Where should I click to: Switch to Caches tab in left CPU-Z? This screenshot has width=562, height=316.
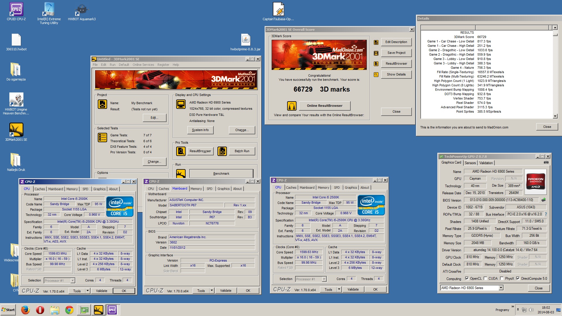click(x=40, y=189)
